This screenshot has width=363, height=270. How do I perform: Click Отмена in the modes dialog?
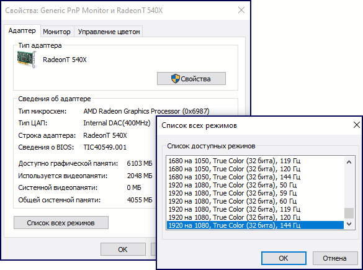tap(334, 258)
